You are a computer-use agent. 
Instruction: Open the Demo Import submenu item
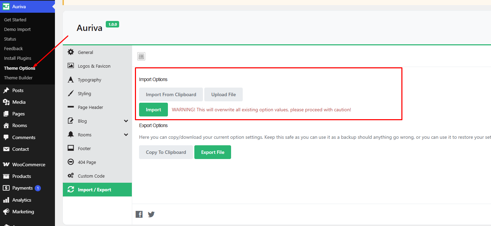coord(18,30)
